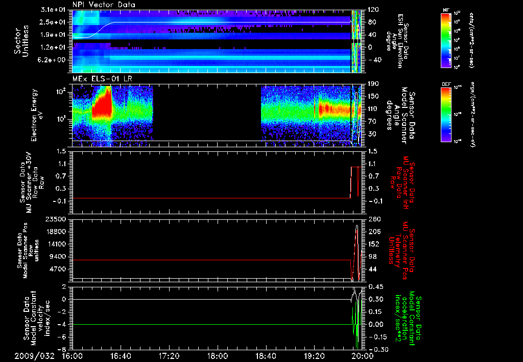
Task: Click the '-8' velocity tick value
Action: (62, 349)
